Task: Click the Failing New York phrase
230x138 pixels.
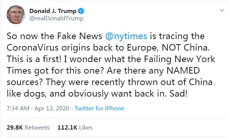Action: [x=179, y=59]
